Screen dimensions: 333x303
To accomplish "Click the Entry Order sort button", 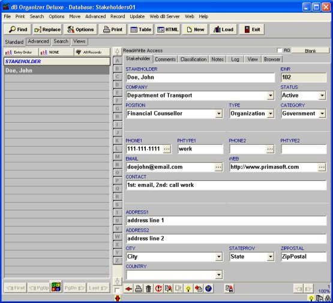I will (x=21, y=52).
